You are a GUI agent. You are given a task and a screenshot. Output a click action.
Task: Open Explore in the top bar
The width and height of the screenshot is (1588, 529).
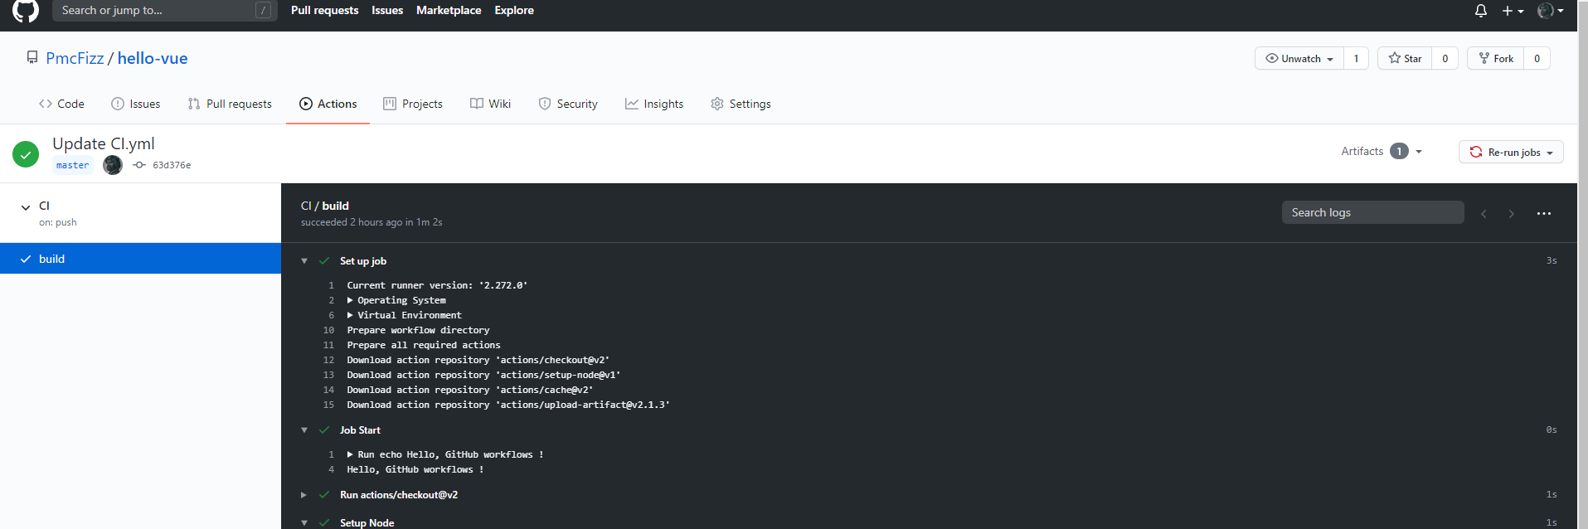(x=514, y=10)
